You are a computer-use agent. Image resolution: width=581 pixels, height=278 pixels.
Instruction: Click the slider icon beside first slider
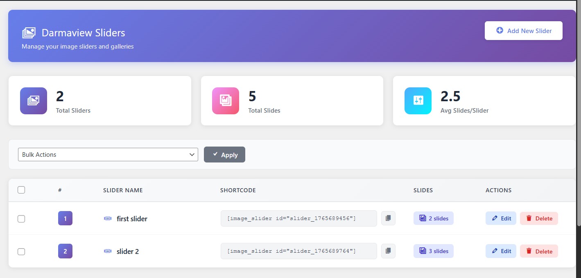108,218
